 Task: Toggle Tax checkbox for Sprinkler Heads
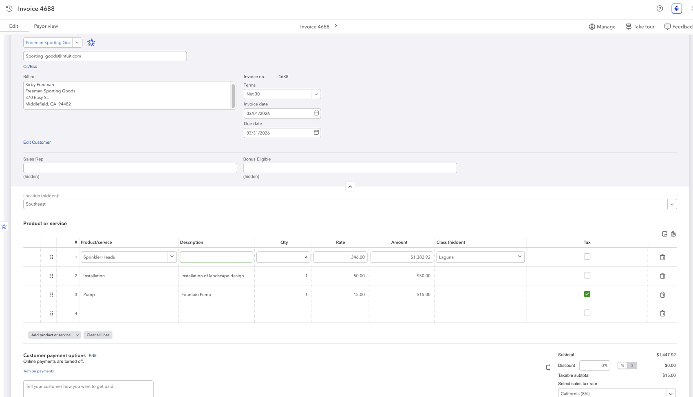click(x=587, y=257)
